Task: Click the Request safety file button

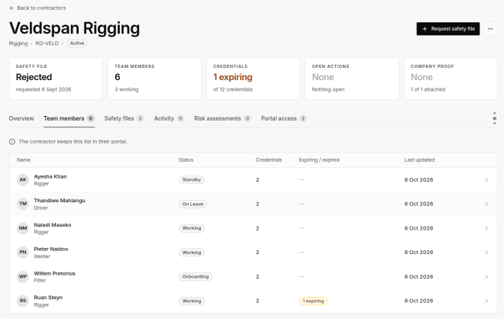Action: (x=448, y=29)
